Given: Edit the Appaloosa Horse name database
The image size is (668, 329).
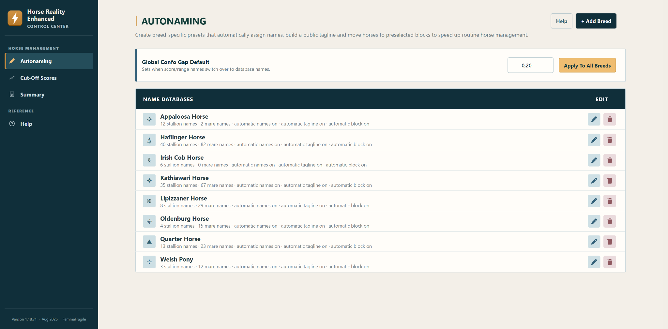Looking at the screenshot, I should click(594, 119).
